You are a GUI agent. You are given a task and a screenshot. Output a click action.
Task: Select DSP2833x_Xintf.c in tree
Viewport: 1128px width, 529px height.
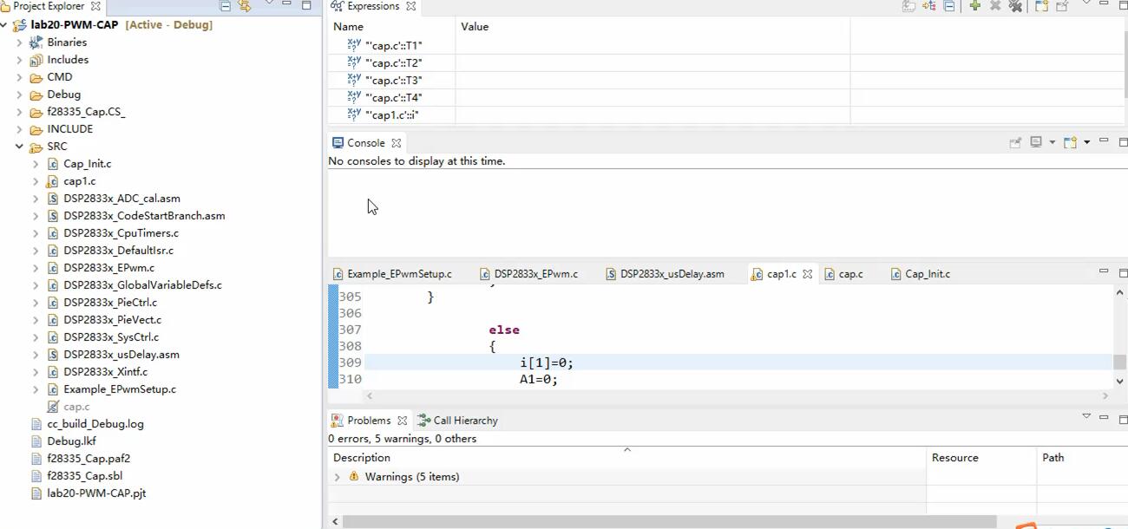pyautogui.click(x=105, y=372)
